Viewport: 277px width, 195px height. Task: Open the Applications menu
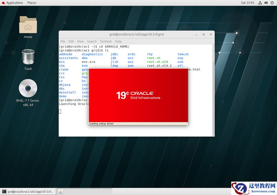14,3
